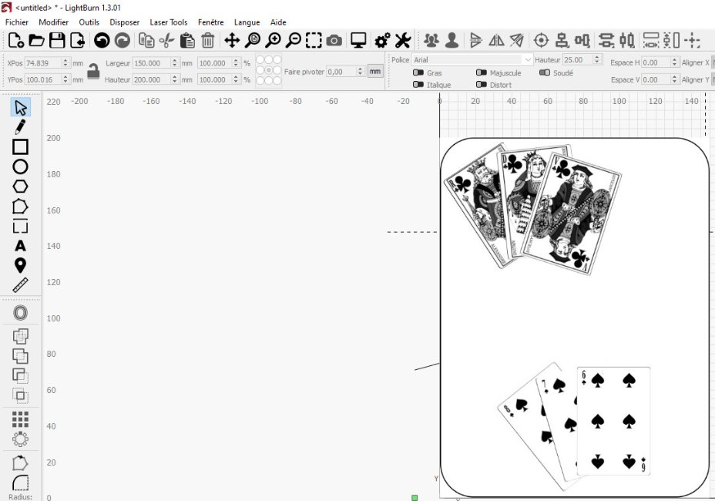This screenshot has height=501, width=715.
Task: Select the Ellipse tool
Action: pos(20,166)
